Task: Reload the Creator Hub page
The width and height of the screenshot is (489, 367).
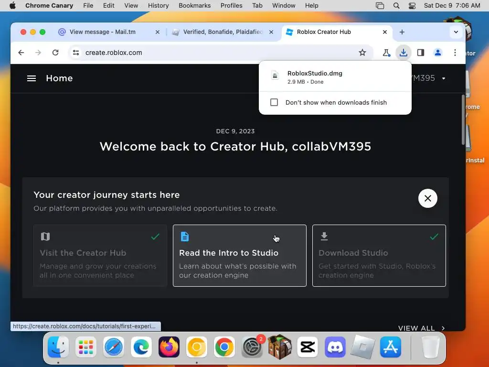Action: [x=55, y=53]
